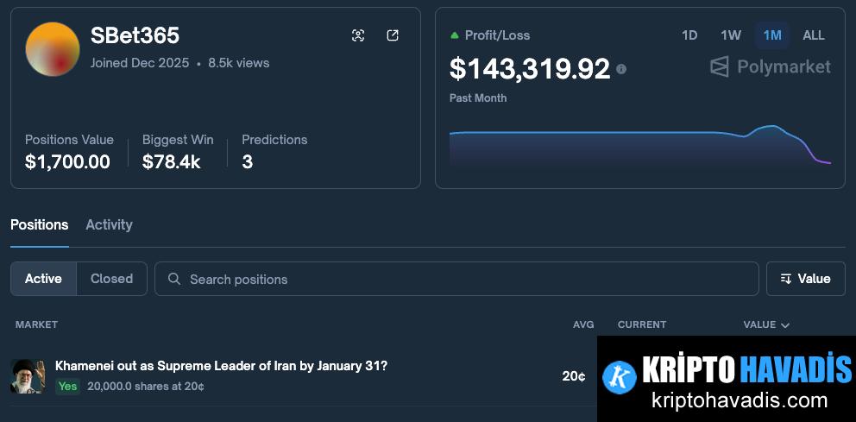Select the 1M time range option

coord(772,35)
